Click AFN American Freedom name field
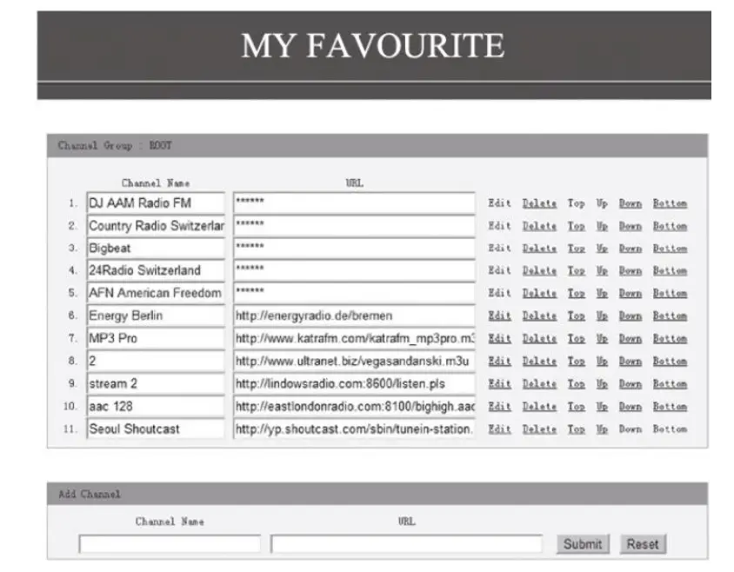Screen dimensions: 734x572 (156, 293)
